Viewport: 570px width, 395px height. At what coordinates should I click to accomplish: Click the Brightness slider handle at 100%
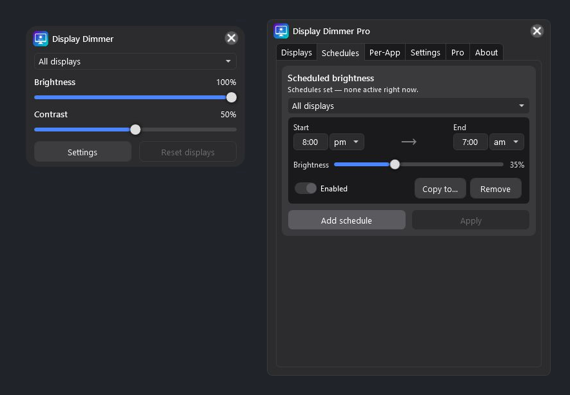coord(231,97)
